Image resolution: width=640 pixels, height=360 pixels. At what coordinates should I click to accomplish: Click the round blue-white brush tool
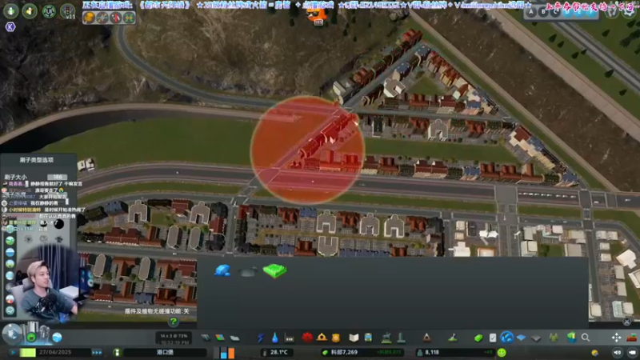(x=506, y=337)
